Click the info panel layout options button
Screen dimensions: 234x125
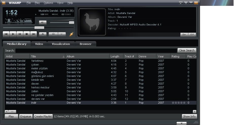(192, 35)
